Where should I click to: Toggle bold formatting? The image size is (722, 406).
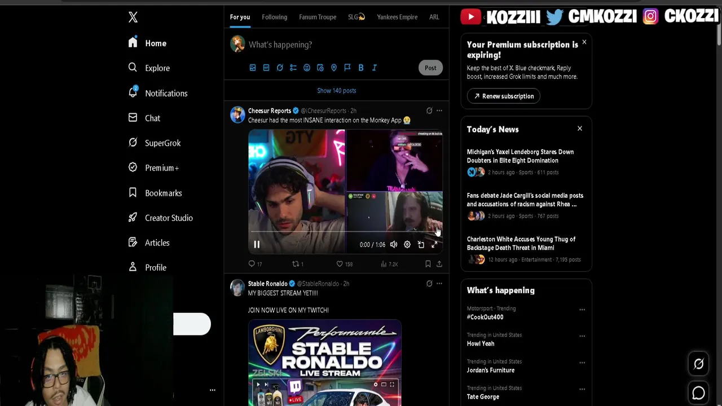click(361, 68)
